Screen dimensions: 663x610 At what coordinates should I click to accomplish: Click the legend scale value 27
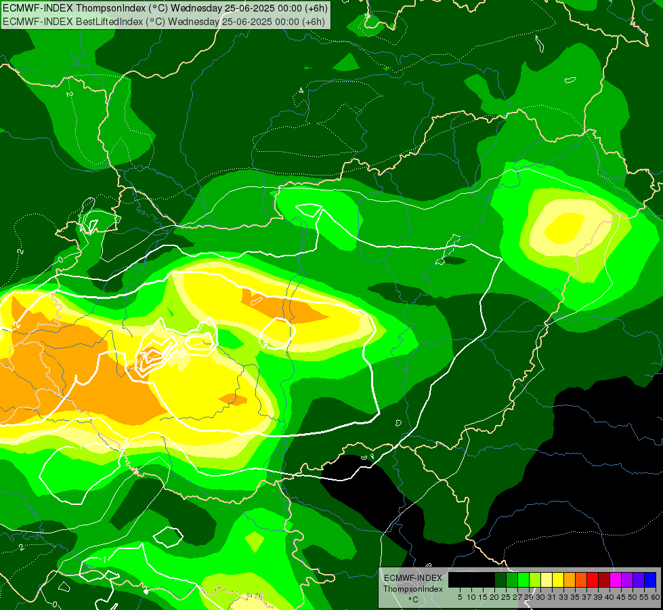(x=517, y=597)
